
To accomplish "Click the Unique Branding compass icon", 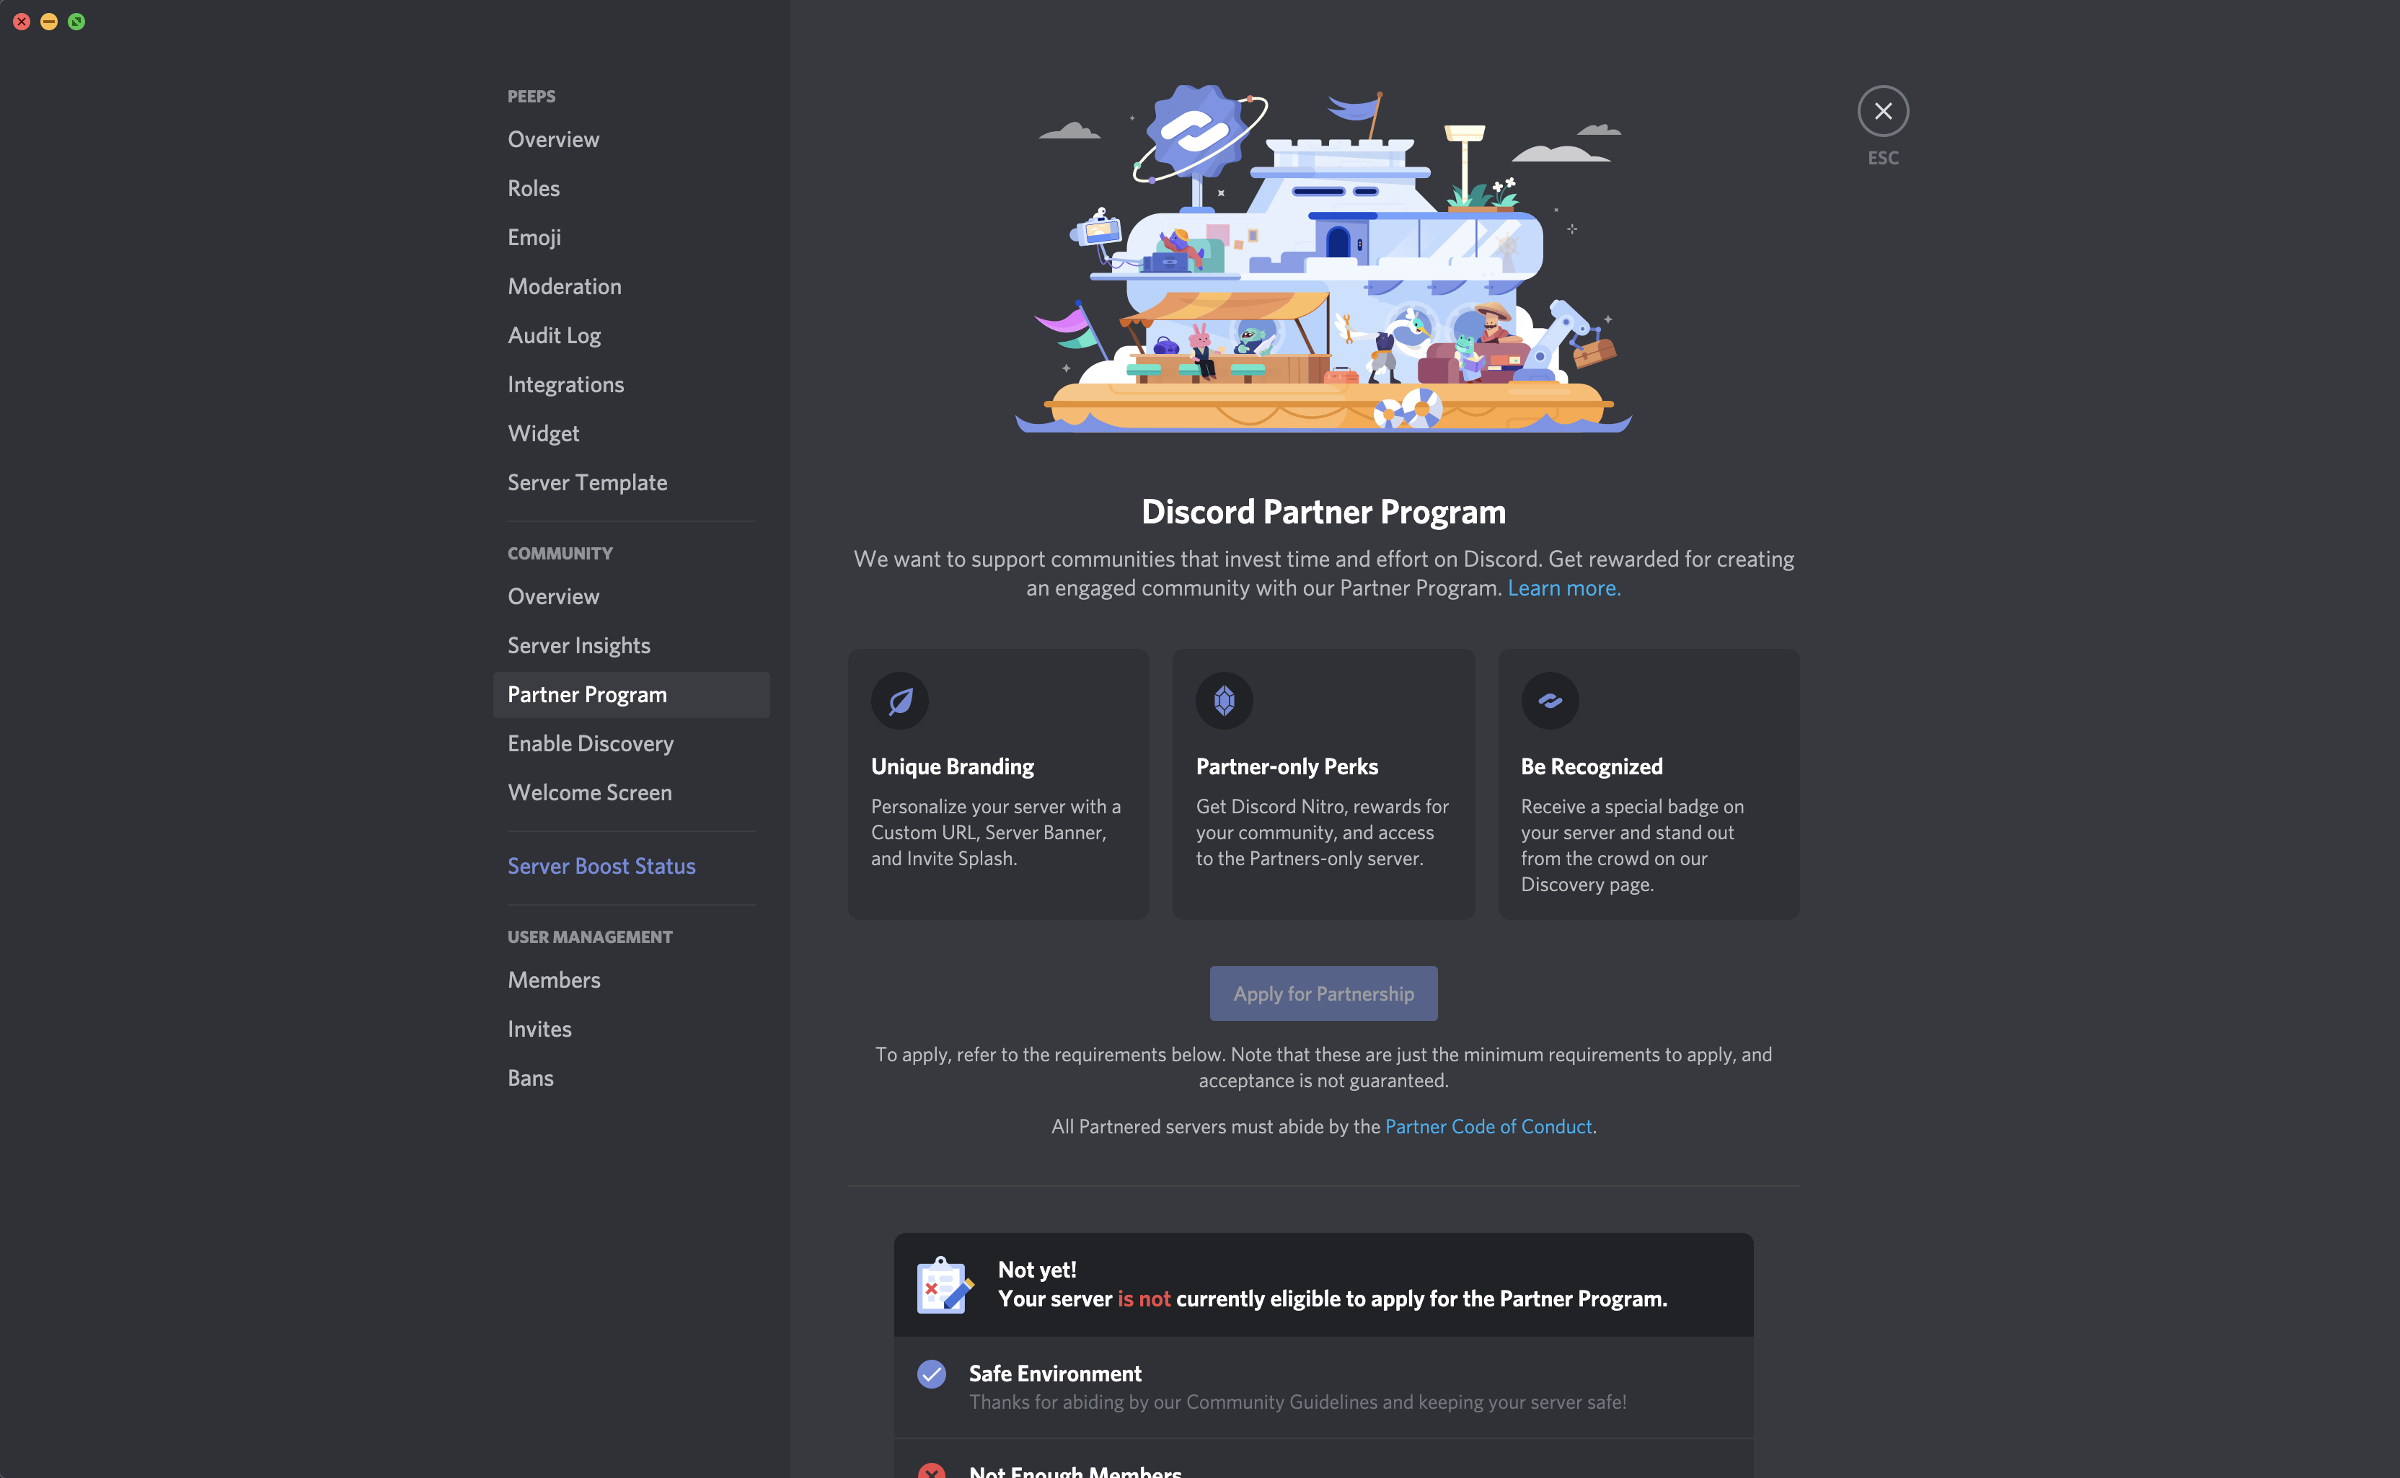I will (x=899, y=699).
